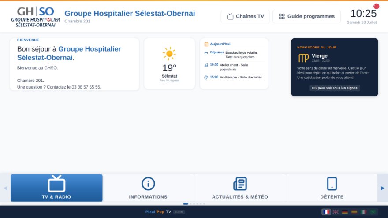Viewport: 388px width, 218px height.
Task: Select the Vierge zodiac sign icon
Action: 303,58
